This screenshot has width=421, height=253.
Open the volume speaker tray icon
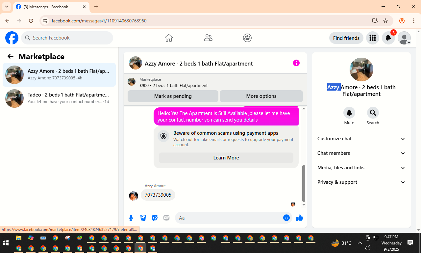point(368,248)
